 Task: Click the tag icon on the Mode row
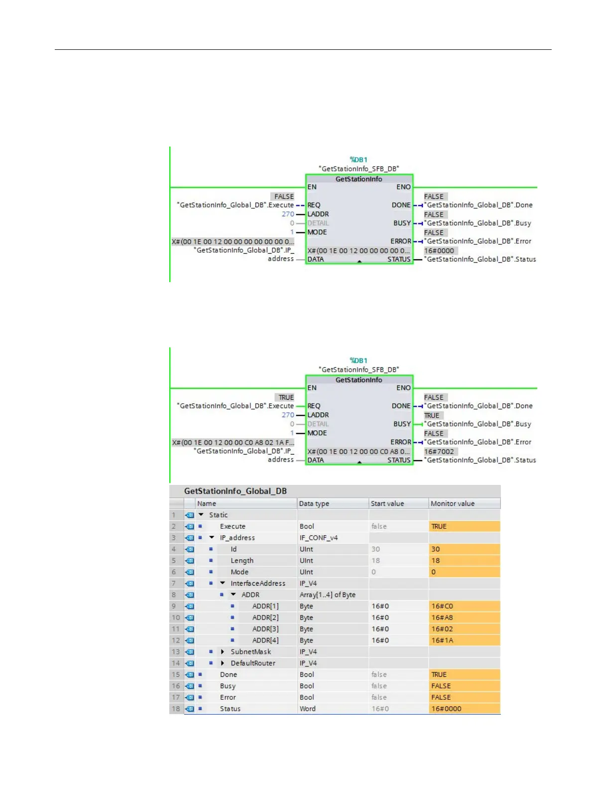[x=190, y=572]
